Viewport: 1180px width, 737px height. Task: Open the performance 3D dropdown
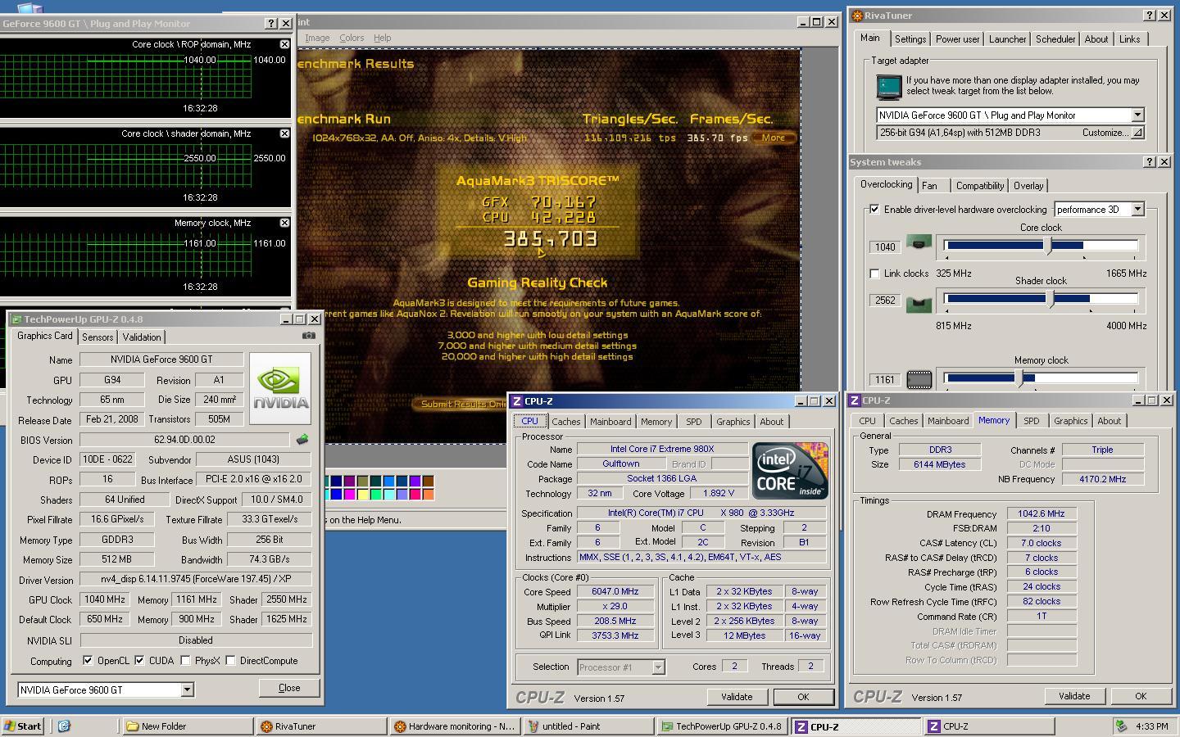point(1137,209)
